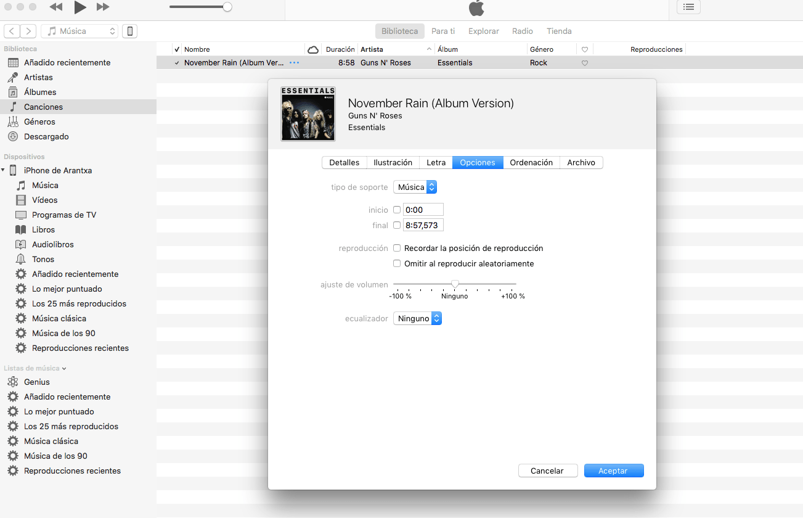Click the play button
Viewport: 803px width, 518px height.
(x=79, y=7)
